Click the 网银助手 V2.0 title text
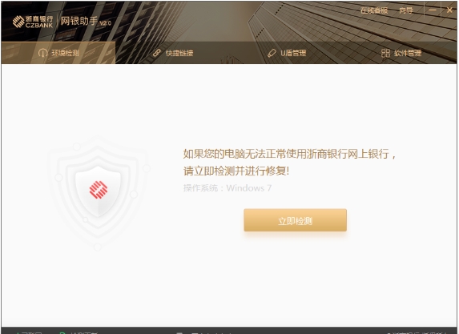Image resolution: width=459 pixels, height=334 pixels. pos(86,21)
